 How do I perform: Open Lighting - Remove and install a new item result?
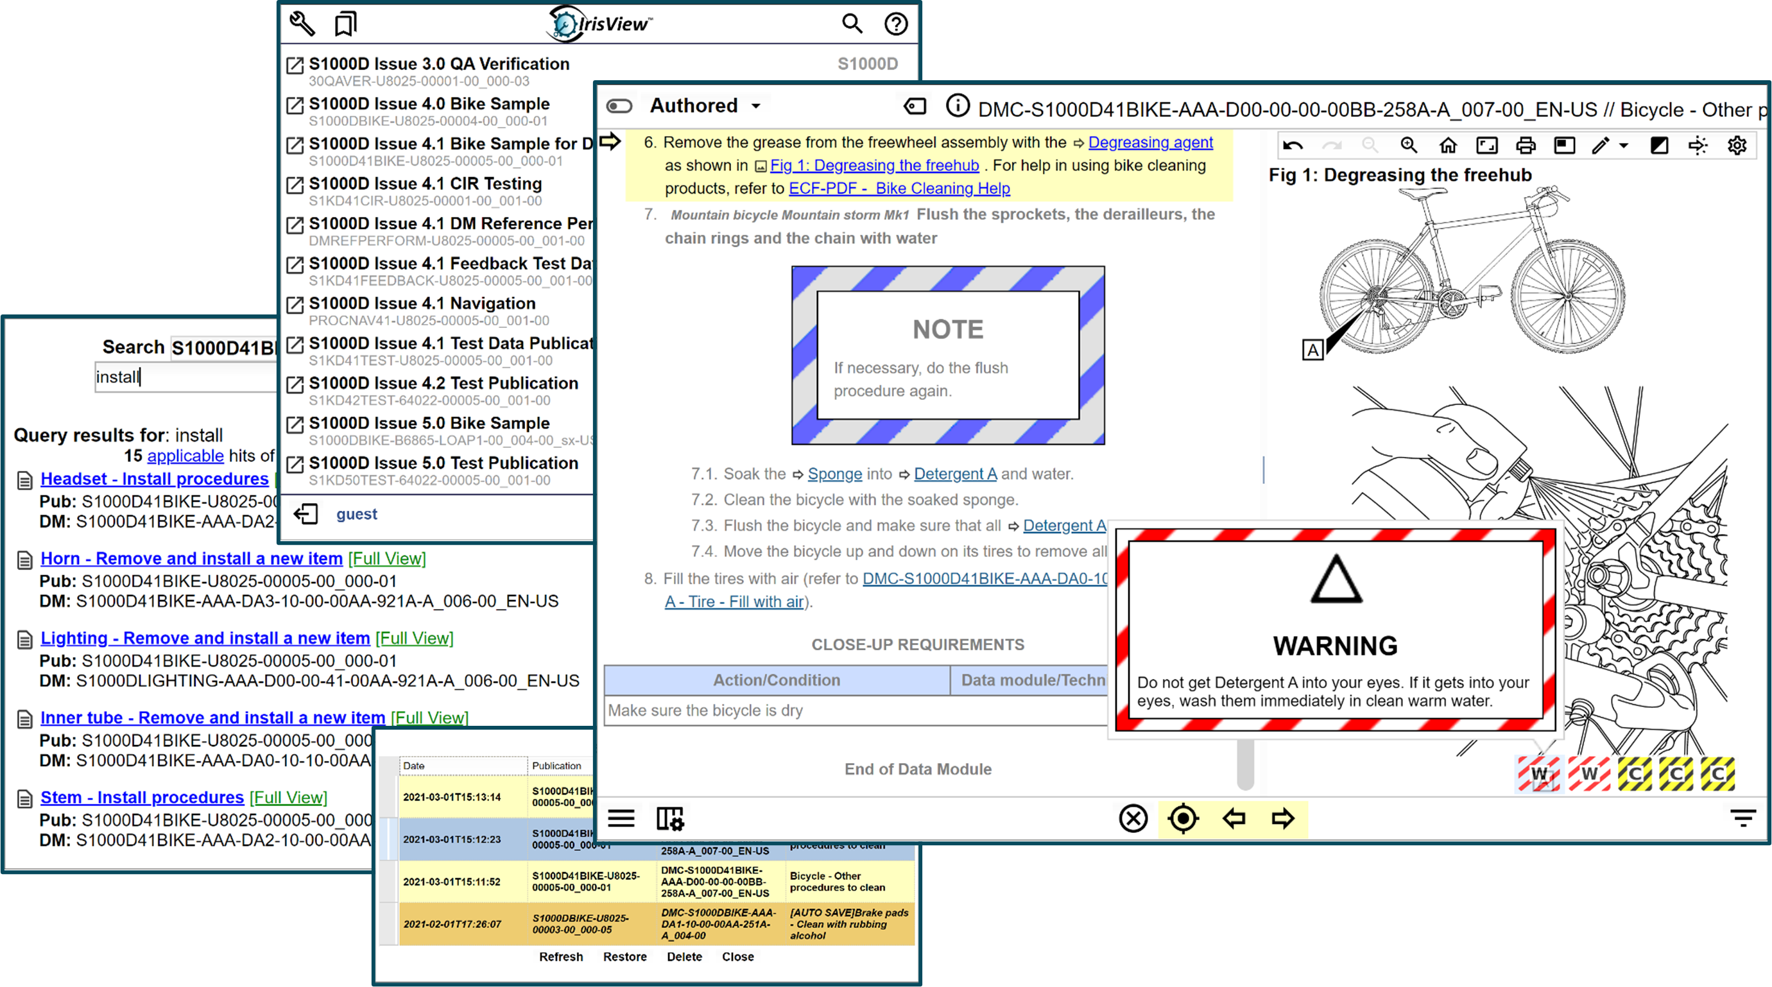click(x=205, y=639)
